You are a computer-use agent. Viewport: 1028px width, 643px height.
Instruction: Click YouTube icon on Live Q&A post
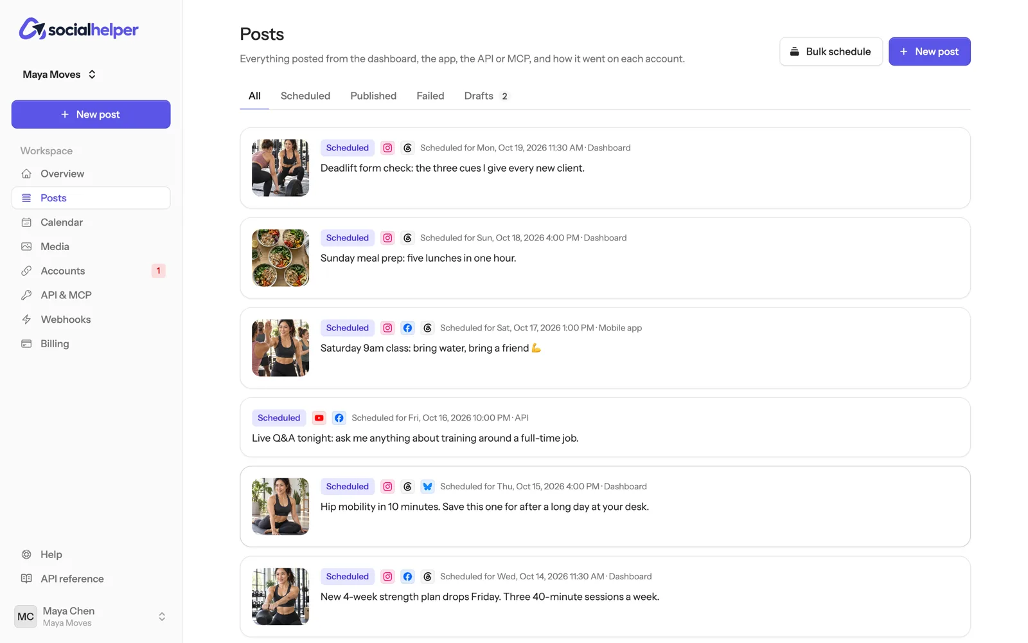click(x=319, y=418)
